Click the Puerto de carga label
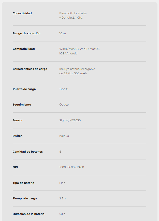 (x=24, y=89)
